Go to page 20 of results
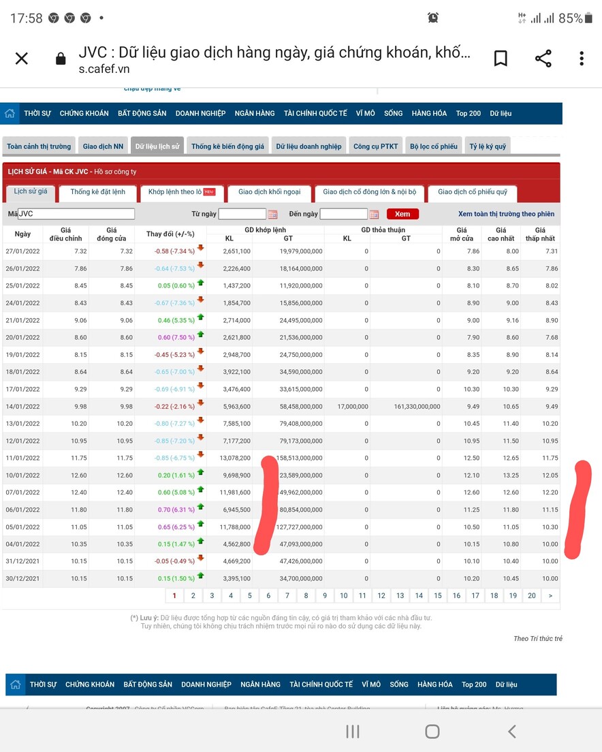Screen dimensions: 602x752 coord(532,595)
